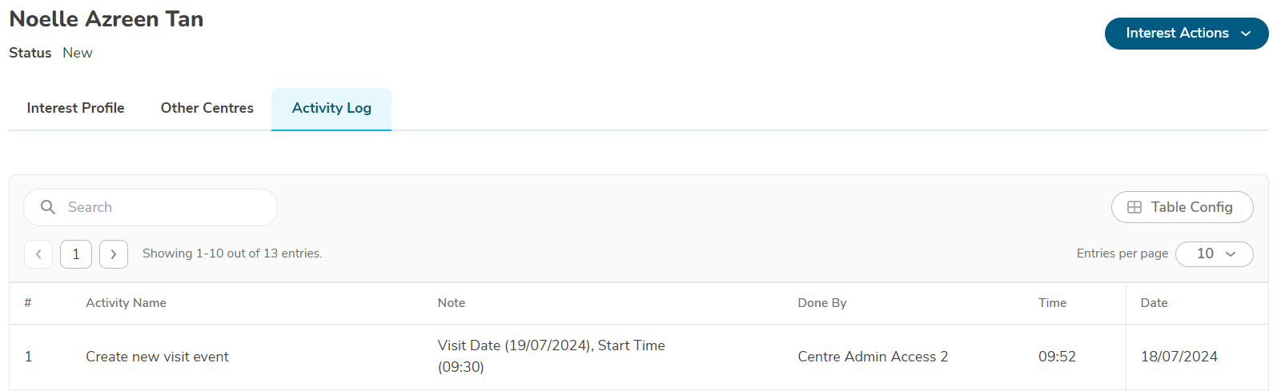
Task: Go to the previous page arrow
Action: [x=38, y=254]
